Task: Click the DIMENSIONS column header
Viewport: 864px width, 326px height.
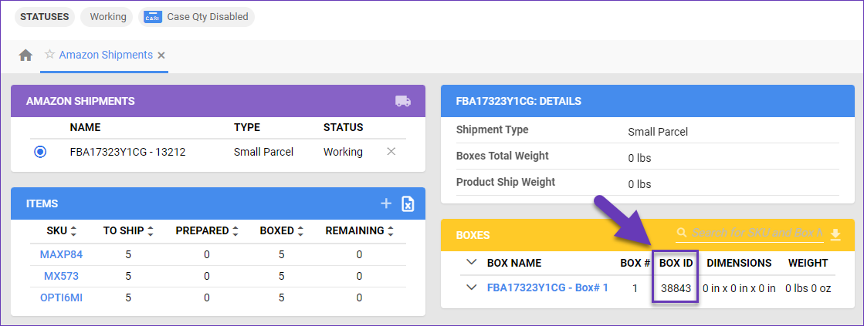Action: pos(739,263)
